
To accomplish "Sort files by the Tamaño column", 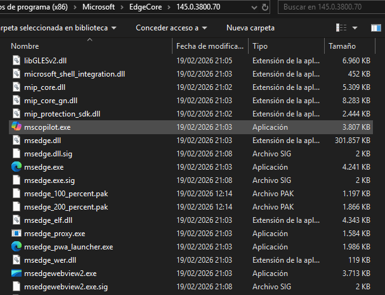I will pyautogui.click(x=342, y=47).
